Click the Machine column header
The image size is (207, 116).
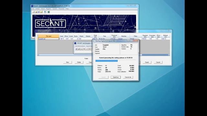coord(124,36)
